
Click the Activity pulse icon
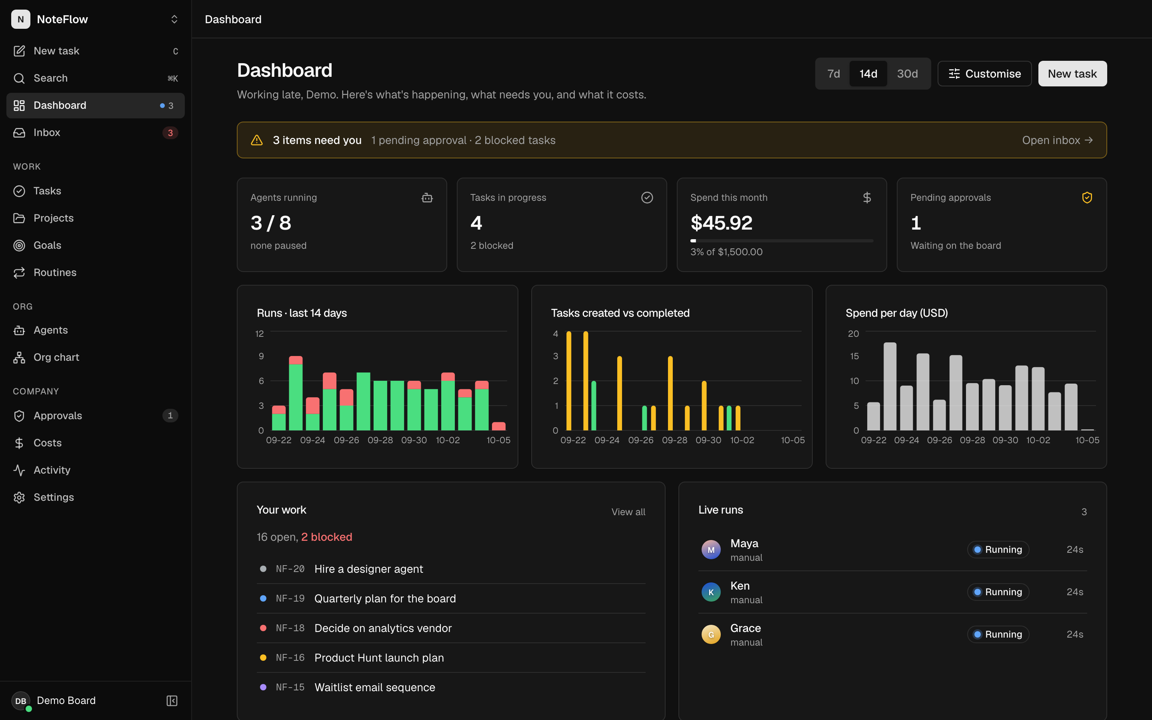tap(19, 470)
